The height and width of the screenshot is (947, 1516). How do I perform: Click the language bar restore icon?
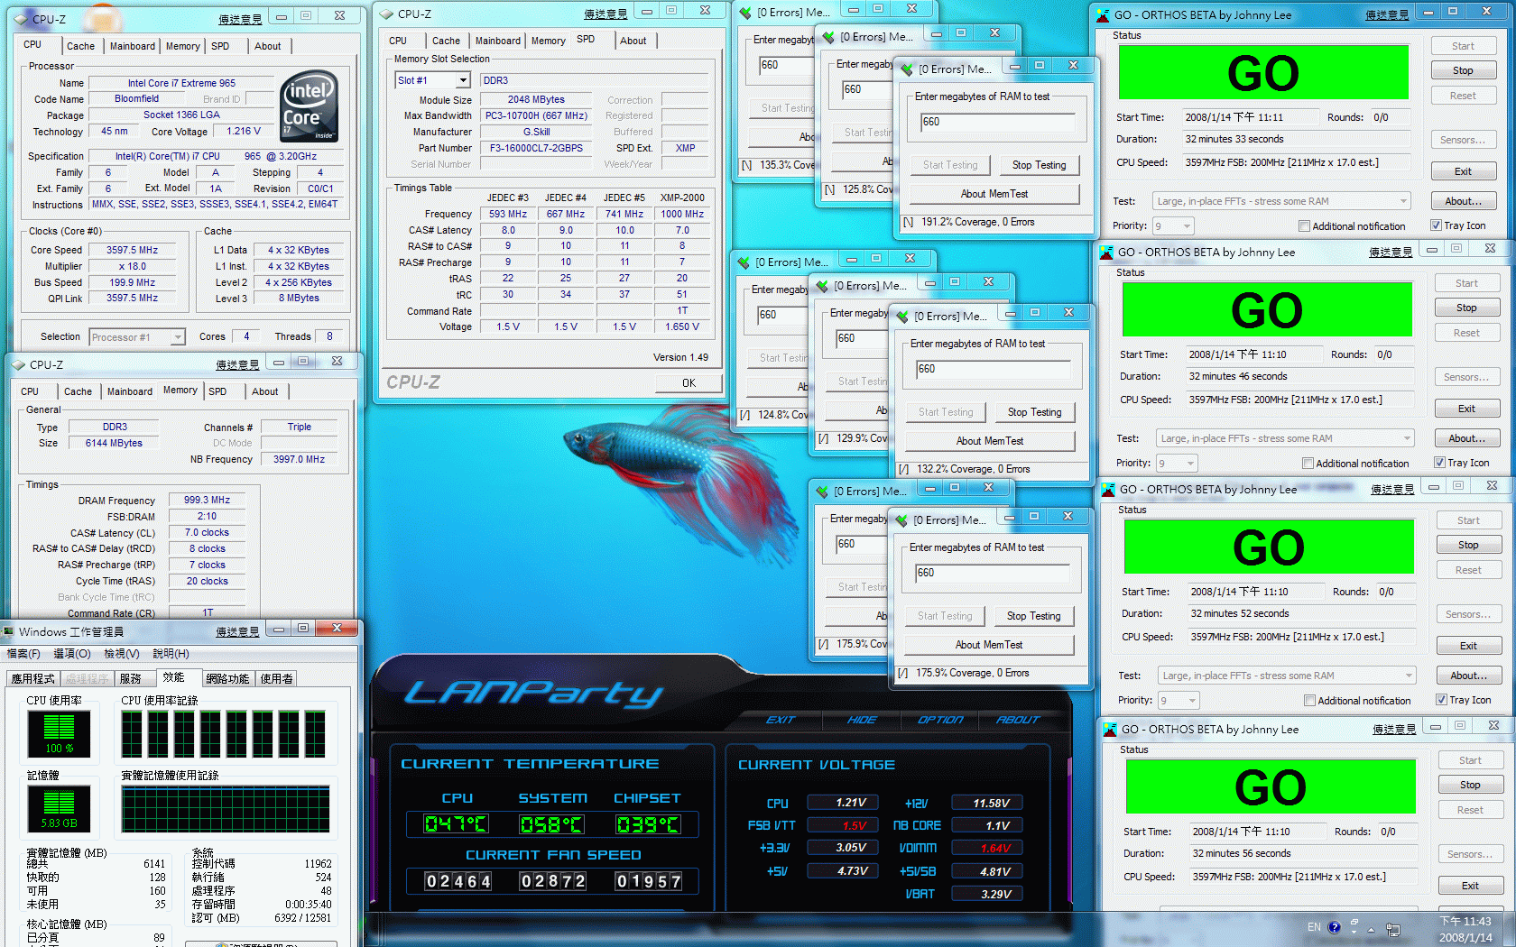[x=1354, y=922]
